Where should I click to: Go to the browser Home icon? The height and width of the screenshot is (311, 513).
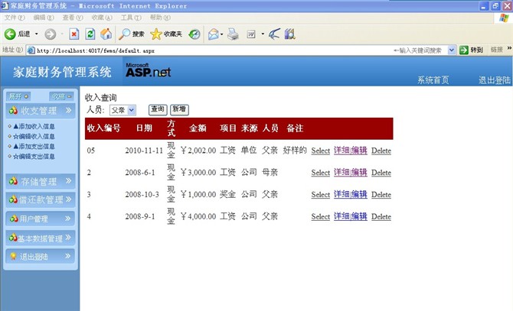(x=106, y=34)
